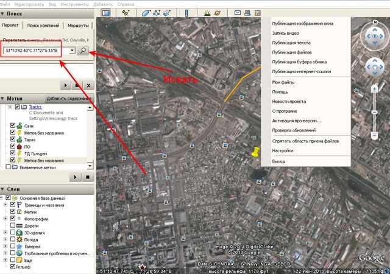Choose Запись видео from the menu
390x274 pixels.
click(286, 33)
